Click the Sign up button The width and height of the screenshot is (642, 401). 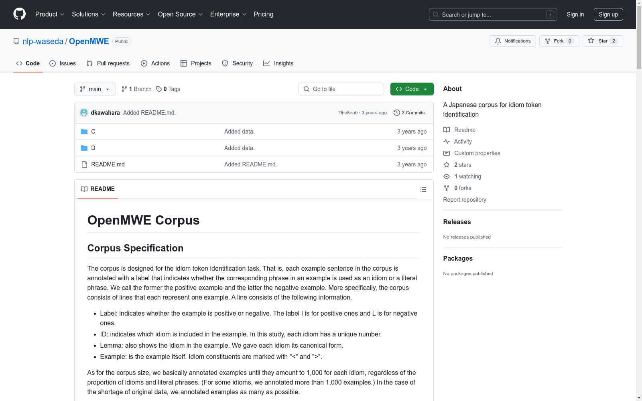click(x=608, y=14)
